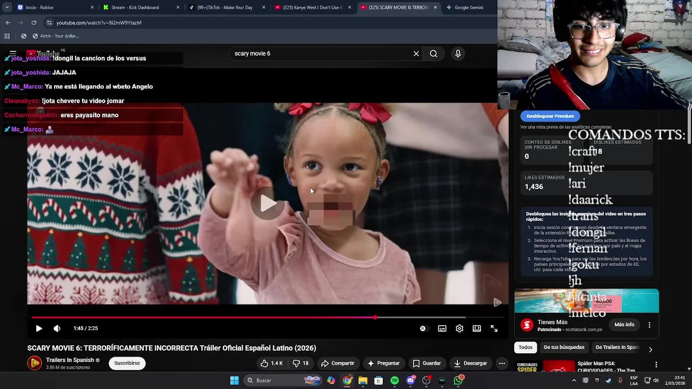This screenshot has height=389, width=692.
Task: Click the Trailers In Spanish channel avatar
Action: (x=35, y=363)
